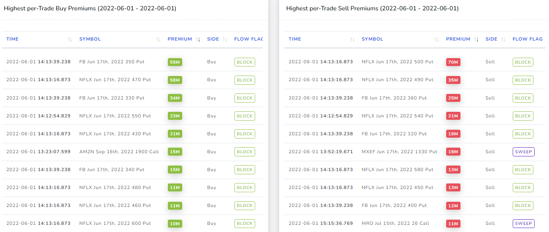Click BLOCK flag for FB 350 Put buy
The image size is (549, 232).
point(244,62)
